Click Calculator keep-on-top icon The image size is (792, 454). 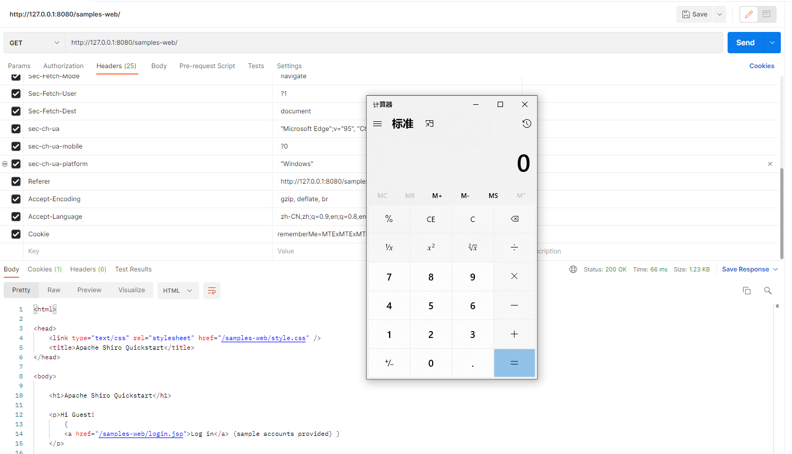[x=430, y=123]
